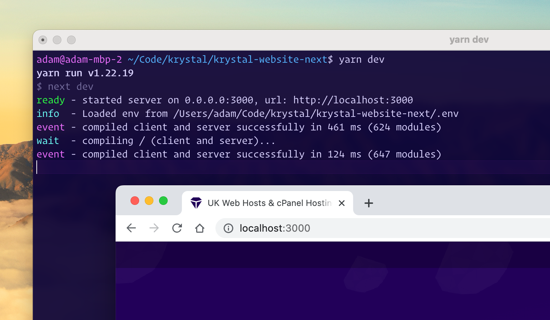This screenshot has width=550, height=320.
Task: Click the .env path in the info line
Action: (316, 114)
